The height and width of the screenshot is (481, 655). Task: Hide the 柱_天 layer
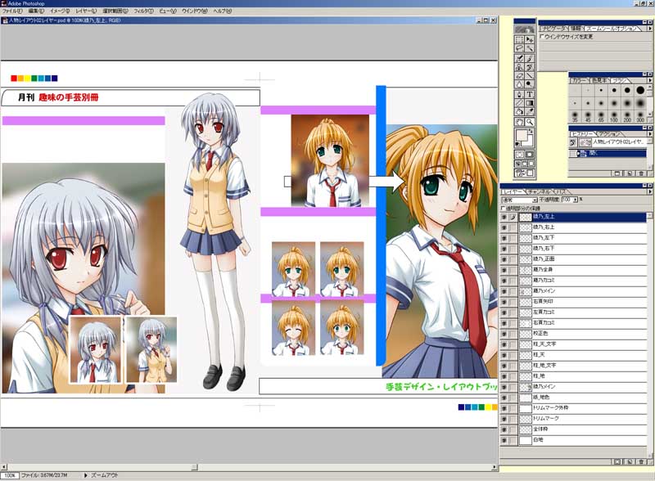(504, 355)
